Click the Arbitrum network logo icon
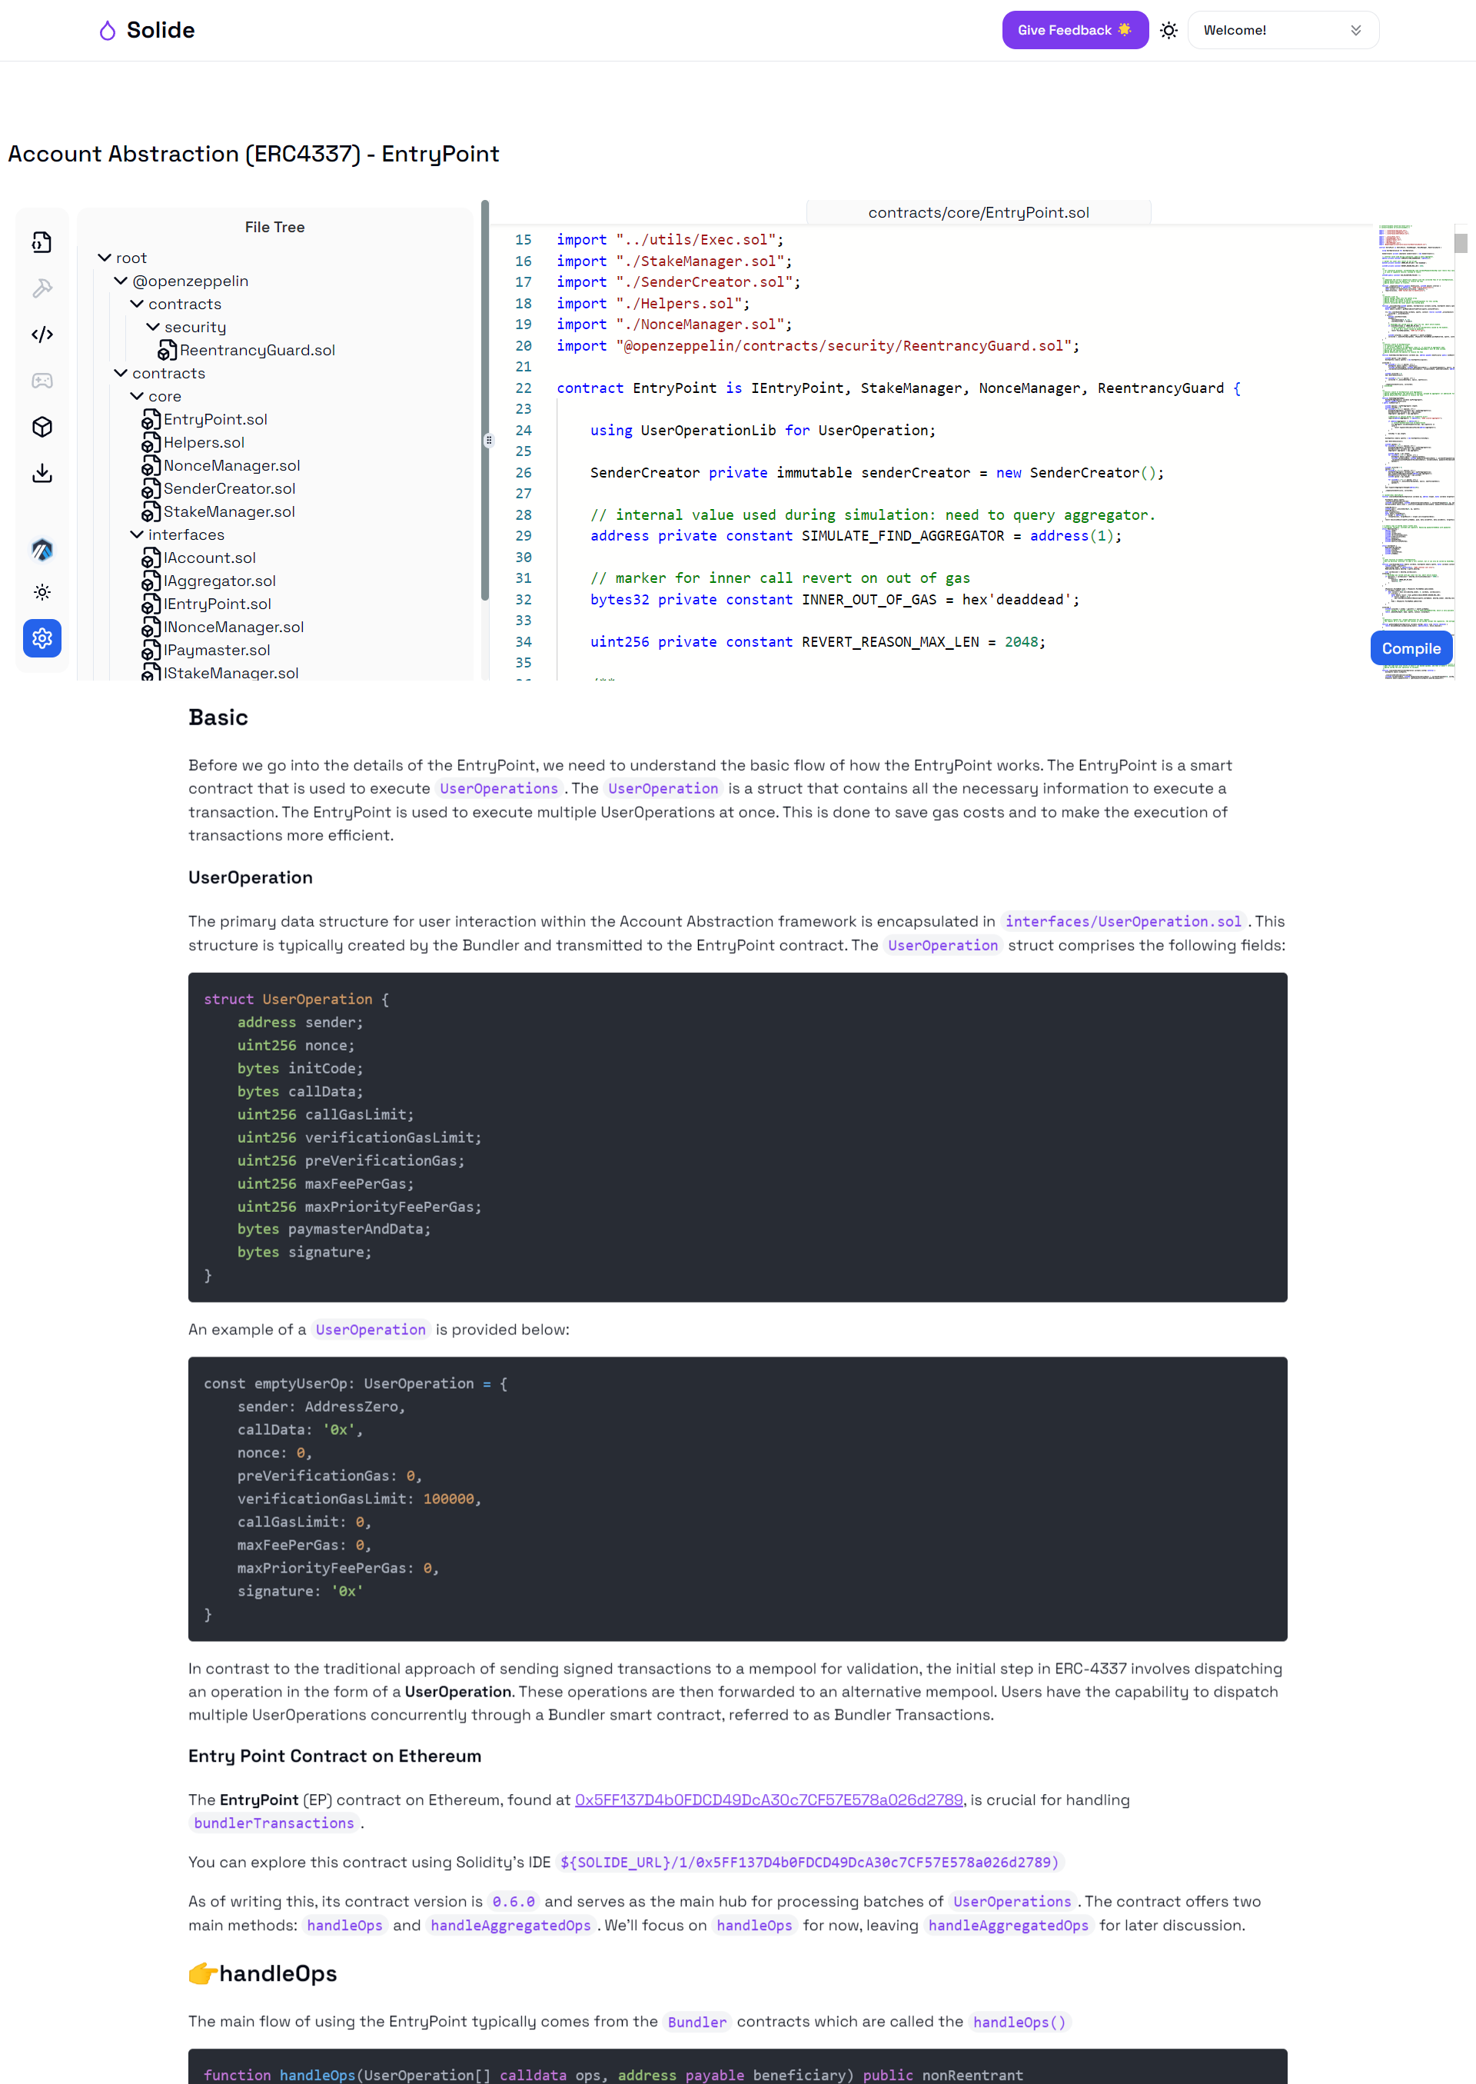This screenshot has height=2084, width=1476. (42, 550)
